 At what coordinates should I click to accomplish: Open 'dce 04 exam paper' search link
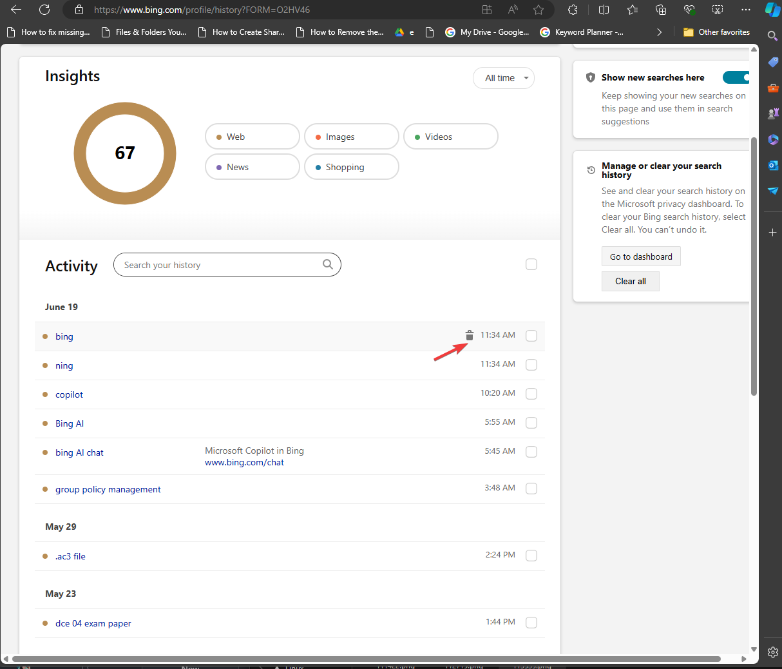[93, 623]
